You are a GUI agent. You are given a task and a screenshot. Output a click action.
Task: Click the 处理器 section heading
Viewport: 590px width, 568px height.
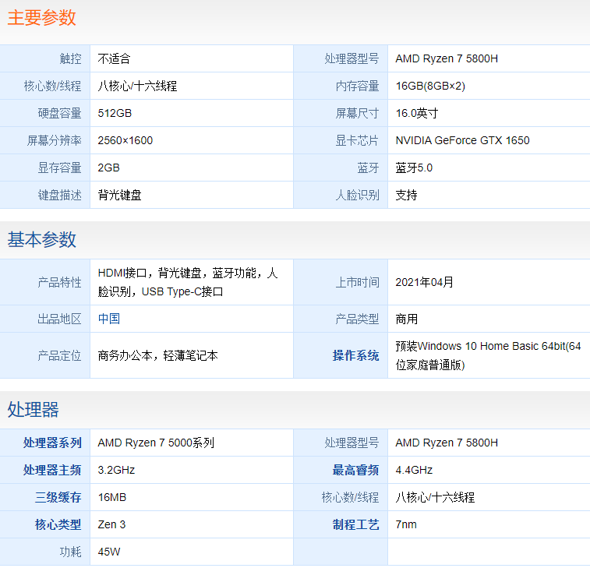coord(34,409)
